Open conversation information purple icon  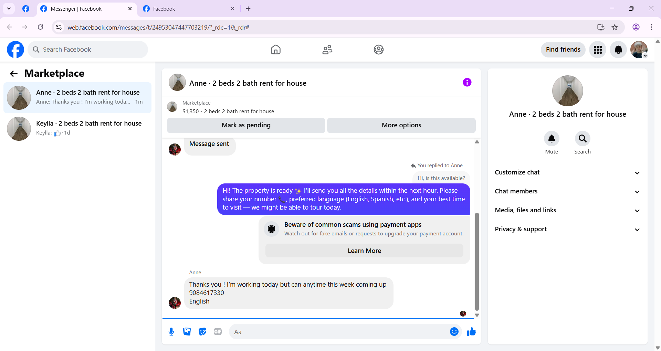click(x=467, y=82)
